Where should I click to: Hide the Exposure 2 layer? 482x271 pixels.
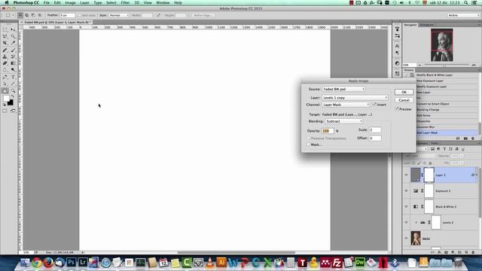(x=406, y=190)
